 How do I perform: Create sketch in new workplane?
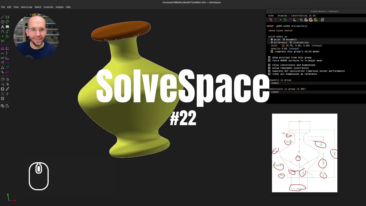tap(3, 94)
